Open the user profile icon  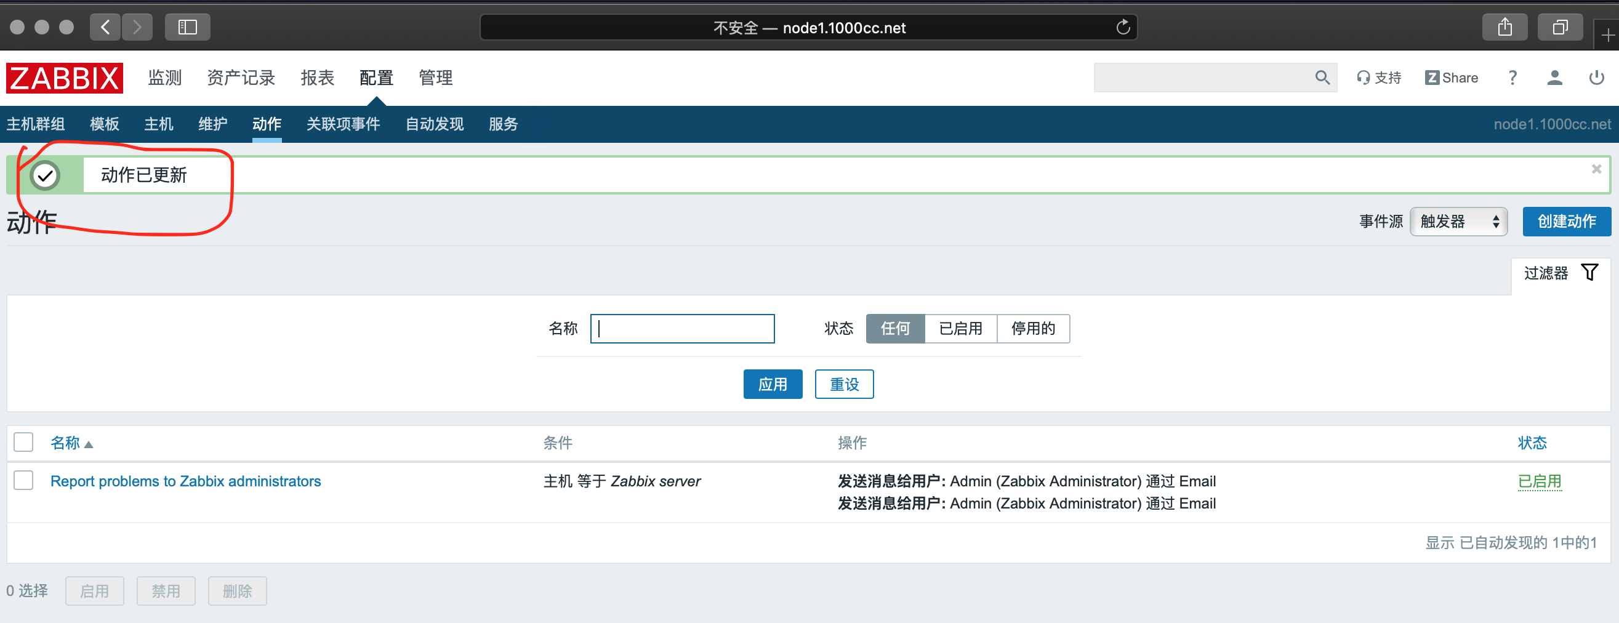tap(1554, 78)
